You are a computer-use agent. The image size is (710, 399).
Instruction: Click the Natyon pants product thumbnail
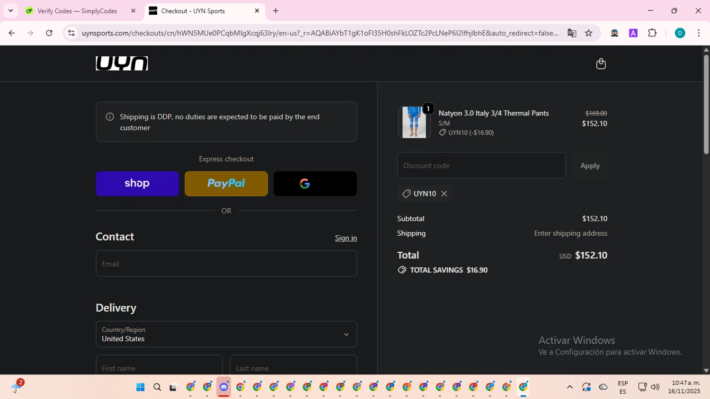click(414, 122)
